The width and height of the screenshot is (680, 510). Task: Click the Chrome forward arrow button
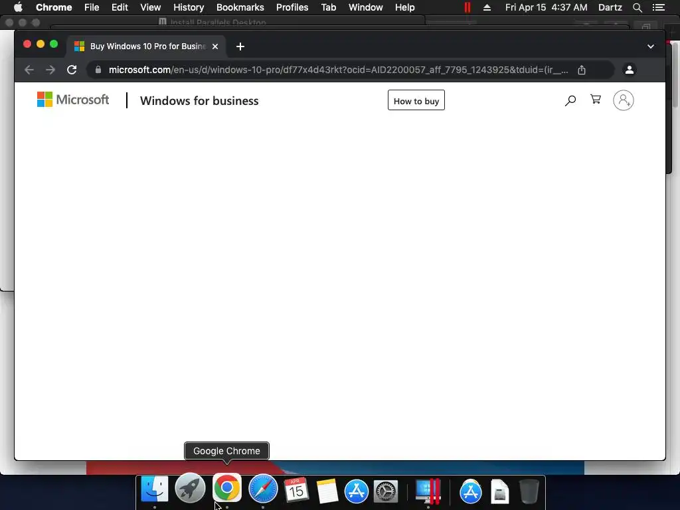(50, 70)
